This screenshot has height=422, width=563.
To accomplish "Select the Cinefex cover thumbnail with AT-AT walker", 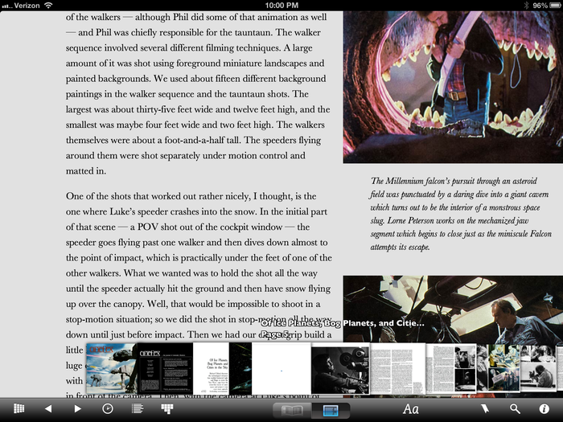I will click(x=112, y=368).
